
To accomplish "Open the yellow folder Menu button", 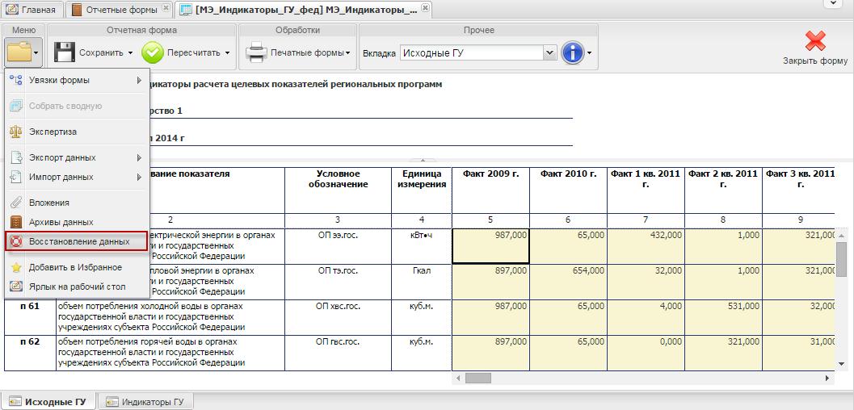I will (x=22, y=52).
